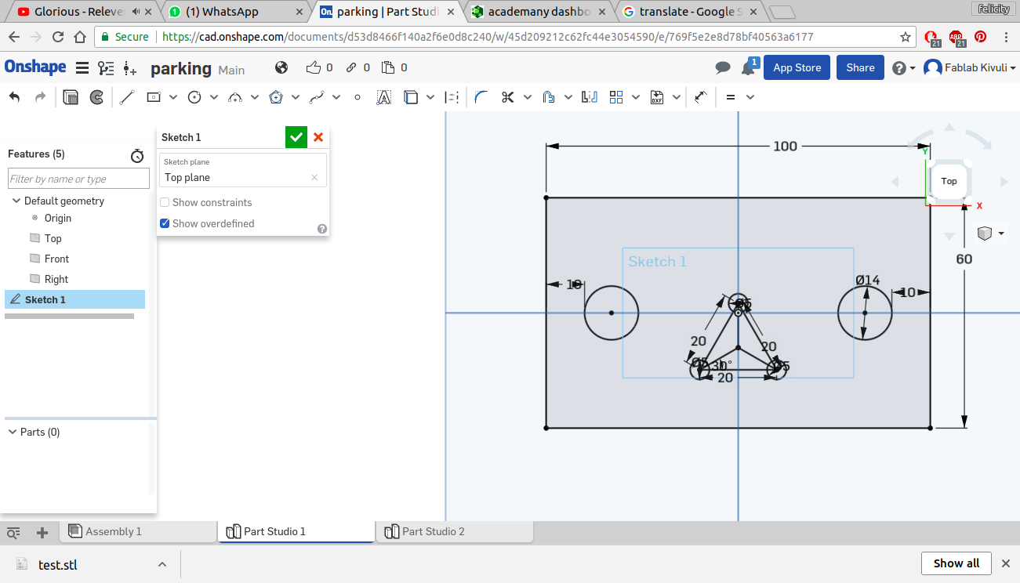The height and width of the screenshot is (583, 1020).
Task: Select the Extrude tool in the toolbar
Action: coord(71,97)
